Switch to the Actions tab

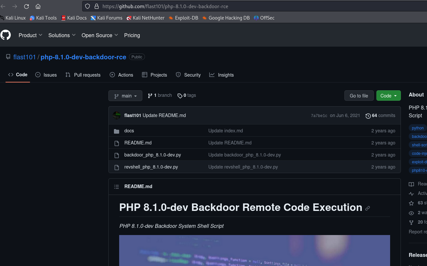[x=121, y=75]
